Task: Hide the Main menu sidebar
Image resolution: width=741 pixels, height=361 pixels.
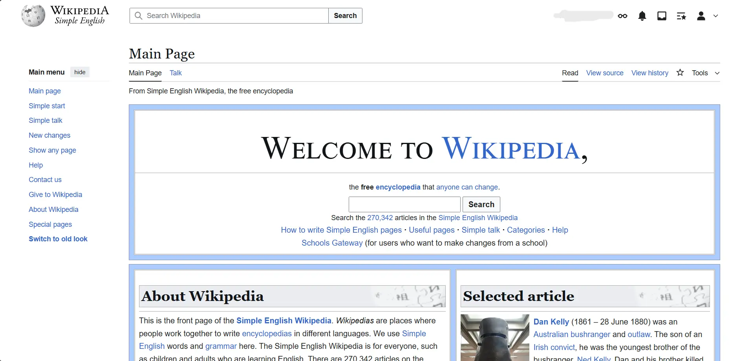Action: [x=80, y=72]
